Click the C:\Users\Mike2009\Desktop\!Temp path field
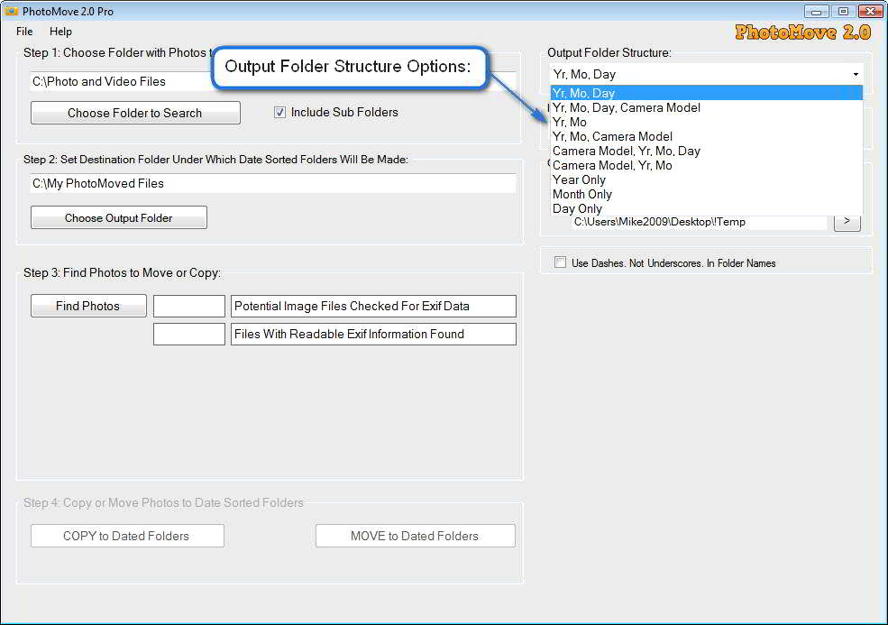Viewport: 888px width, 625px height. (700, 222)
